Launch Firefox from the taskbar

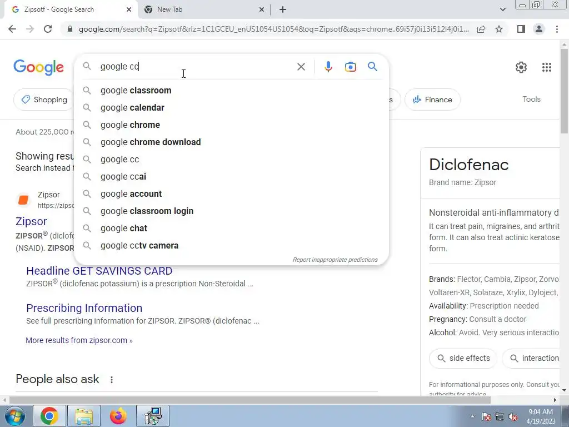click(x=118, y=416)
